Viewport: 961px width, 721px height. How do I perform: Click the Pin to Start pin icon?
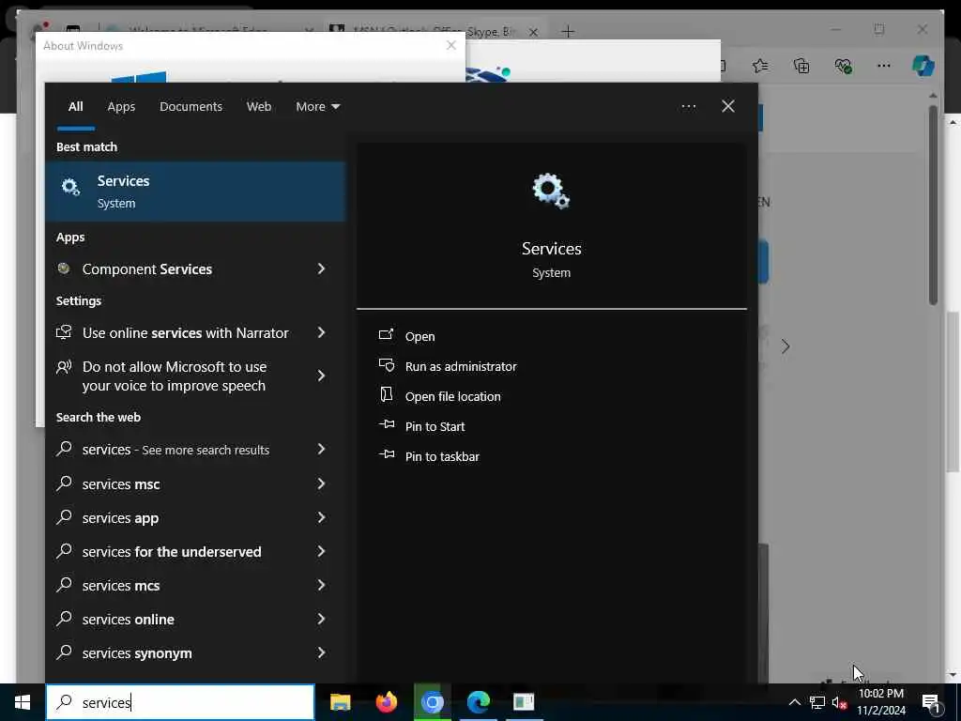386,424
